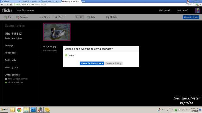Rotate the selected photo
202x113 pixels.
pos(112,17)
